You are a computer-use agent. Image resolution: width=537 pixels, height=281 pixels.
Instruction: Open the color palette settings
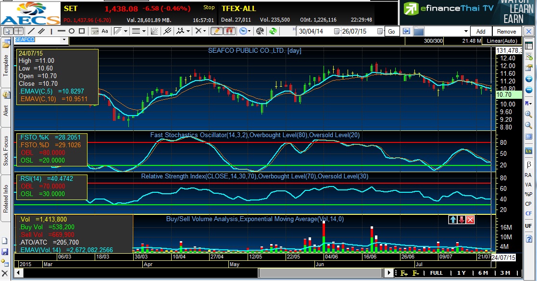[260, 32]
